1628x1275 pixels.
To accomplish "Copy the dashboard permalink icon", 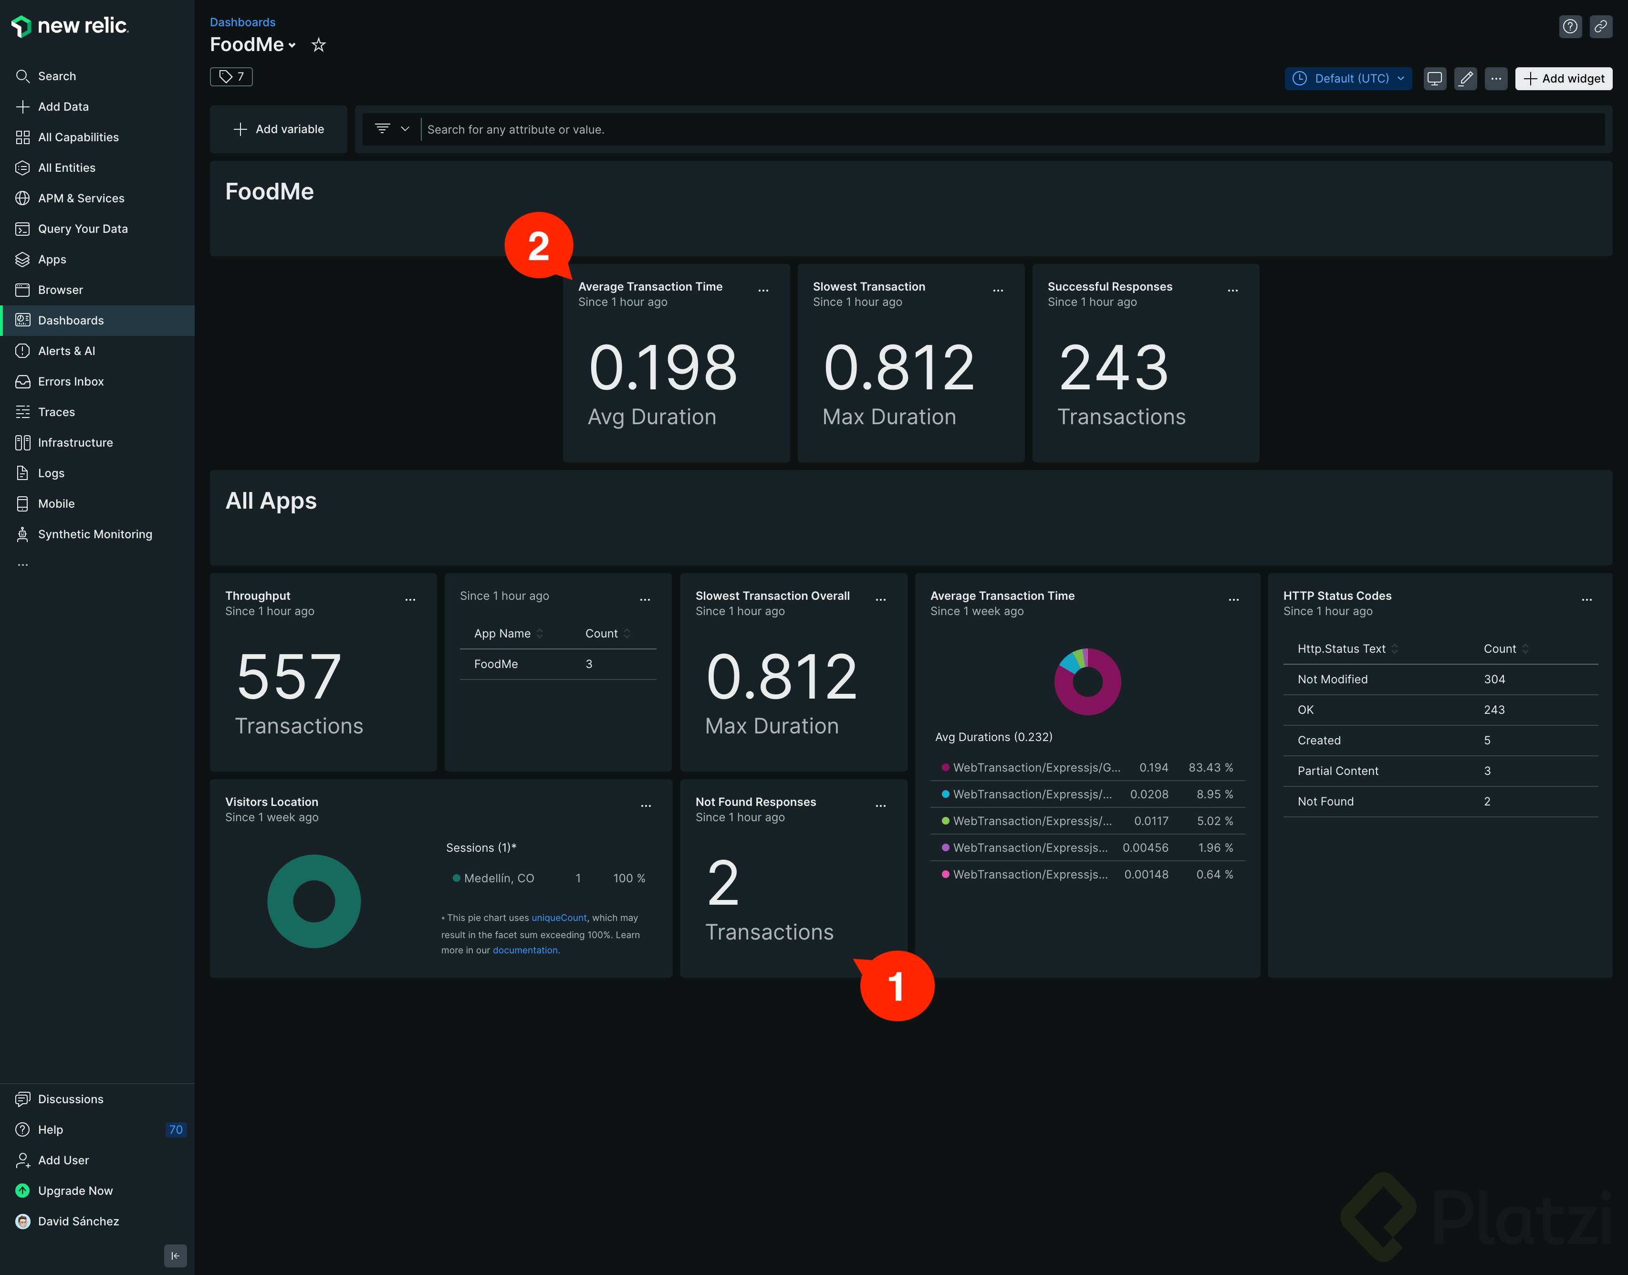I will point(1601,26).
